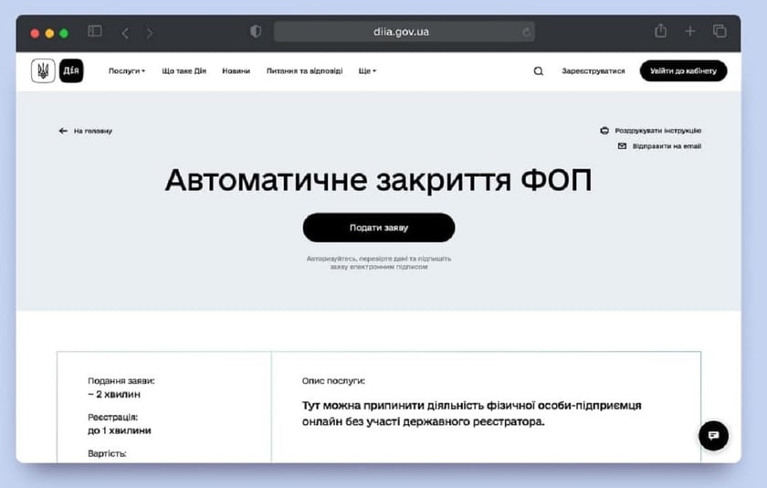Click the Подати заяву button
The image size is (767, 488).
click(378, 228)
